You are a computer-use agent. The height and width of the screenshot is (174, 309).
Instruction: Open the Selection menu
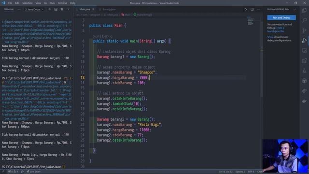click(x=28, y=3)
